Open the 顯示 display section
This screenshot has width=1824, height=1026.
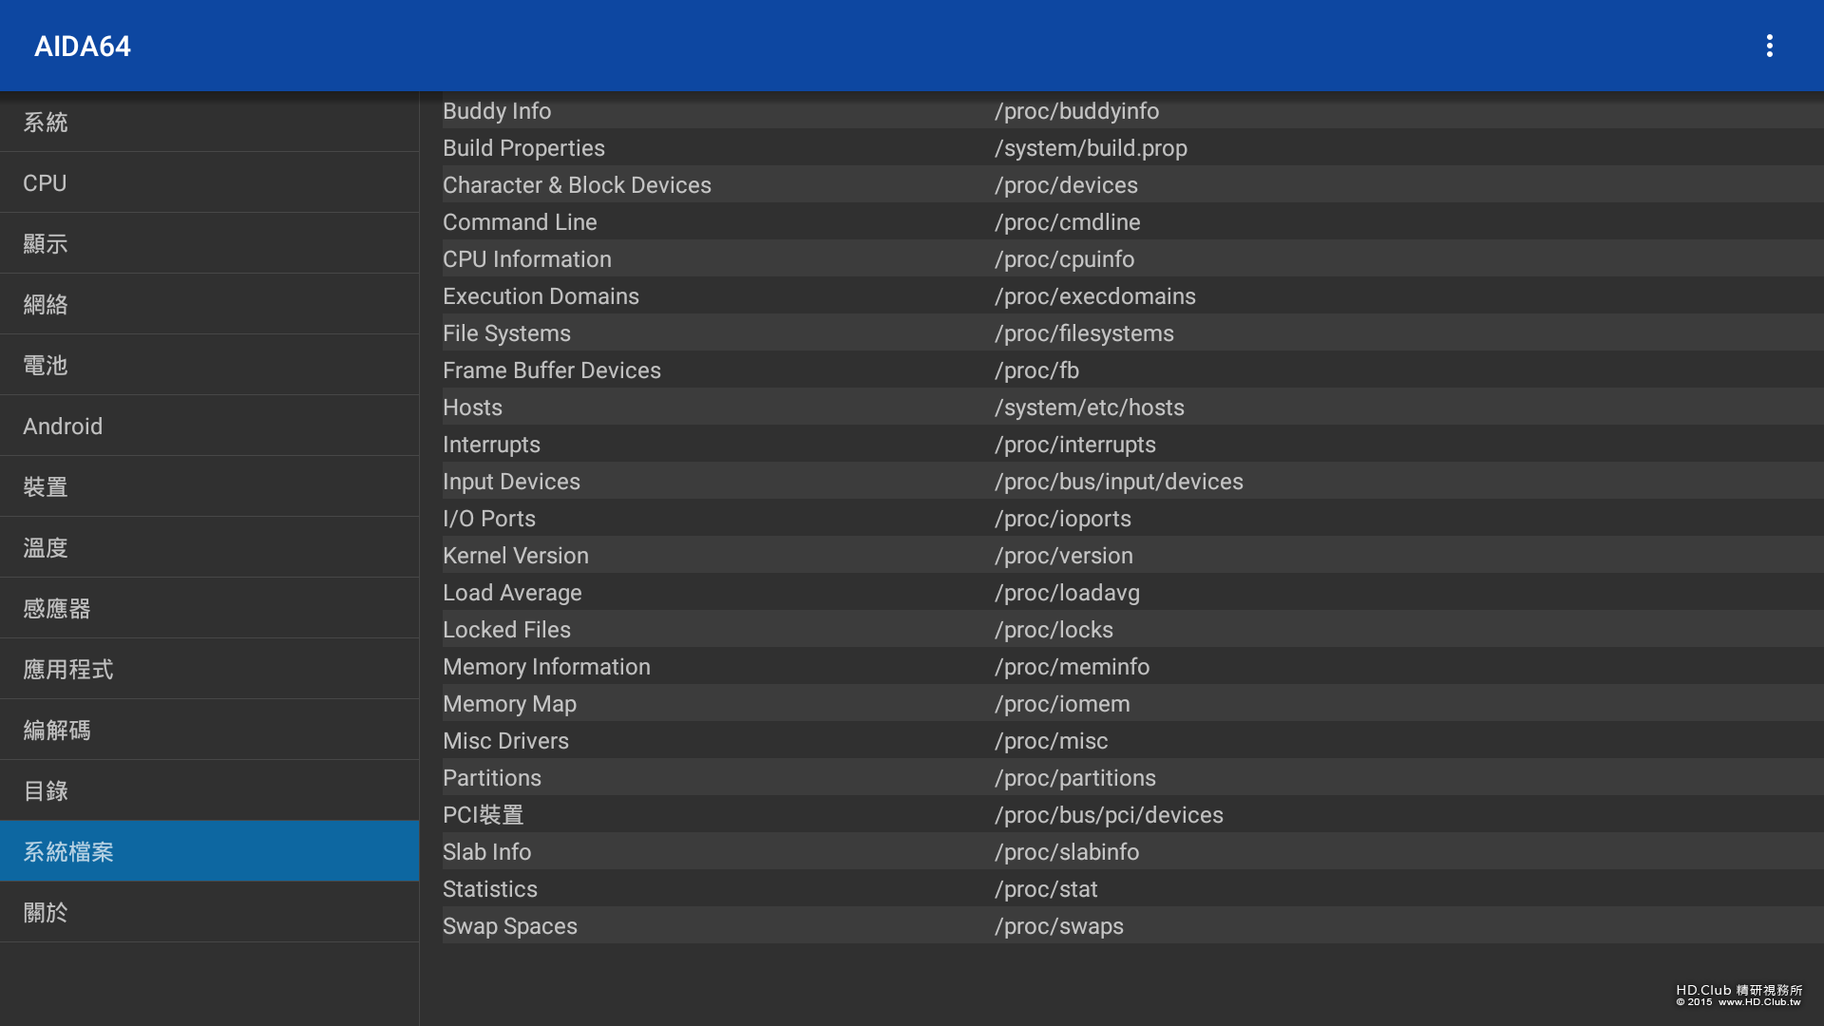point(209,243)
